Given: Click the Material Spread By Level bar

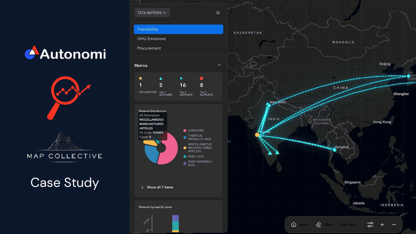Looking at the screenshot, I should click(x=175, y=224).
